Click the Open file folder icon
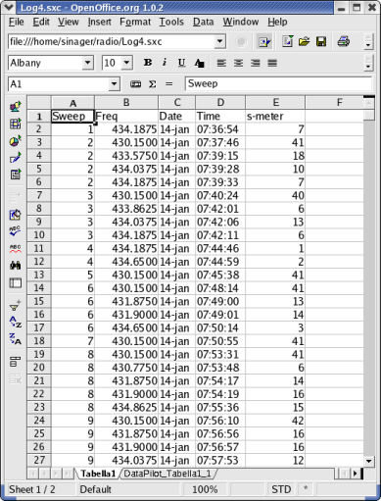Screen dimensions: 381x501 pyautogui.click(x=304, y=41)
